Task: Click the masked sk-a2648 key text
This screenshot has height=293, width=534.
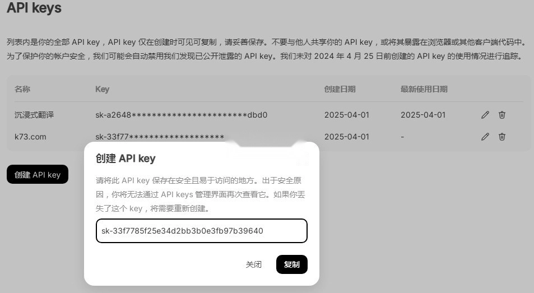Action: (181, 115)
